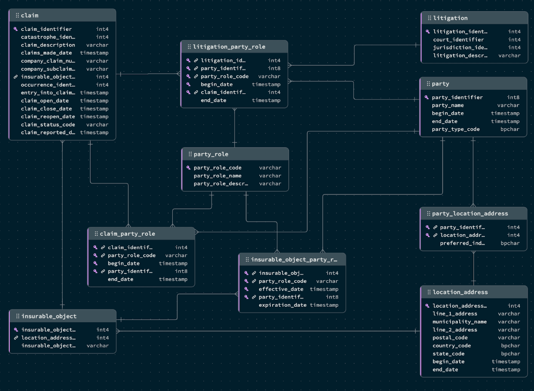
Task: Click the grip icon on the insurable_object_party_role header
Action: pos(247,260)
